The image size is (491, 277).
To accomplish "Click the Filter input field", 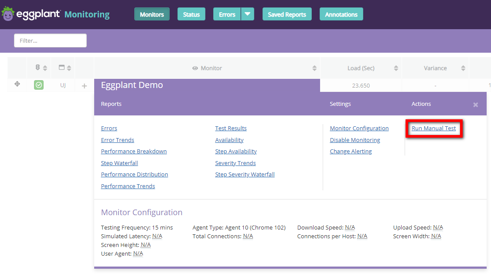I will point(51,41).
